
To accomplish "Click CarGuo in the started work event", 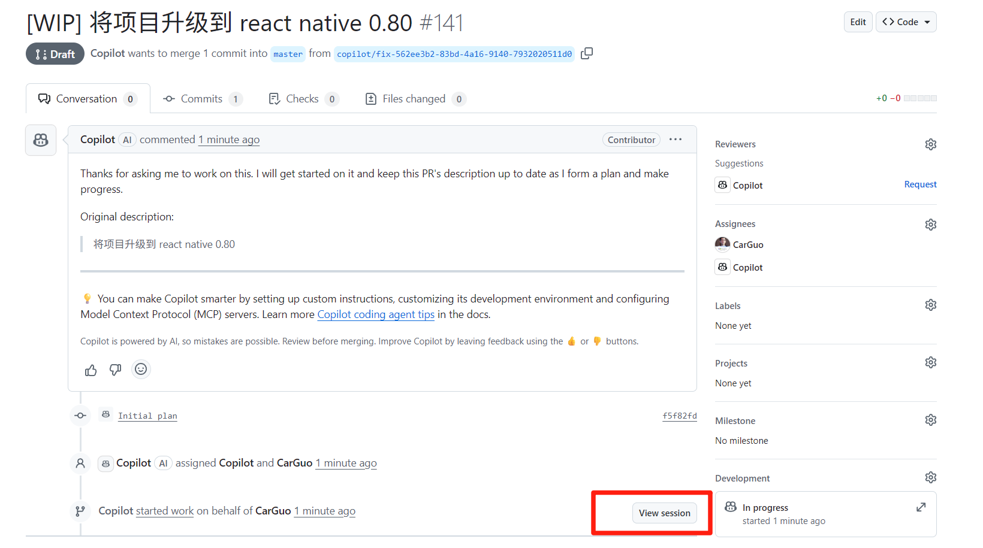I will tap(273, 511).
